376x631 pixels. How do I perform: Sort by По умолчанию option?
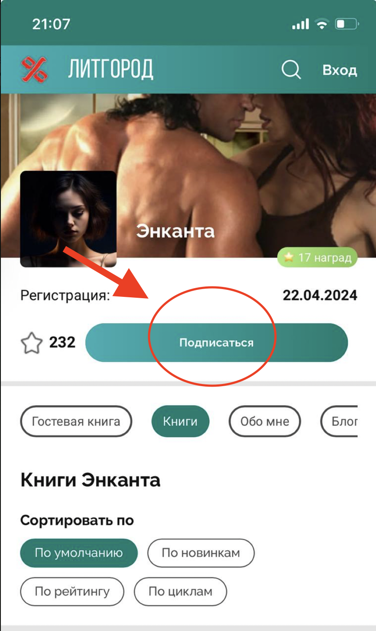(79, 553)
